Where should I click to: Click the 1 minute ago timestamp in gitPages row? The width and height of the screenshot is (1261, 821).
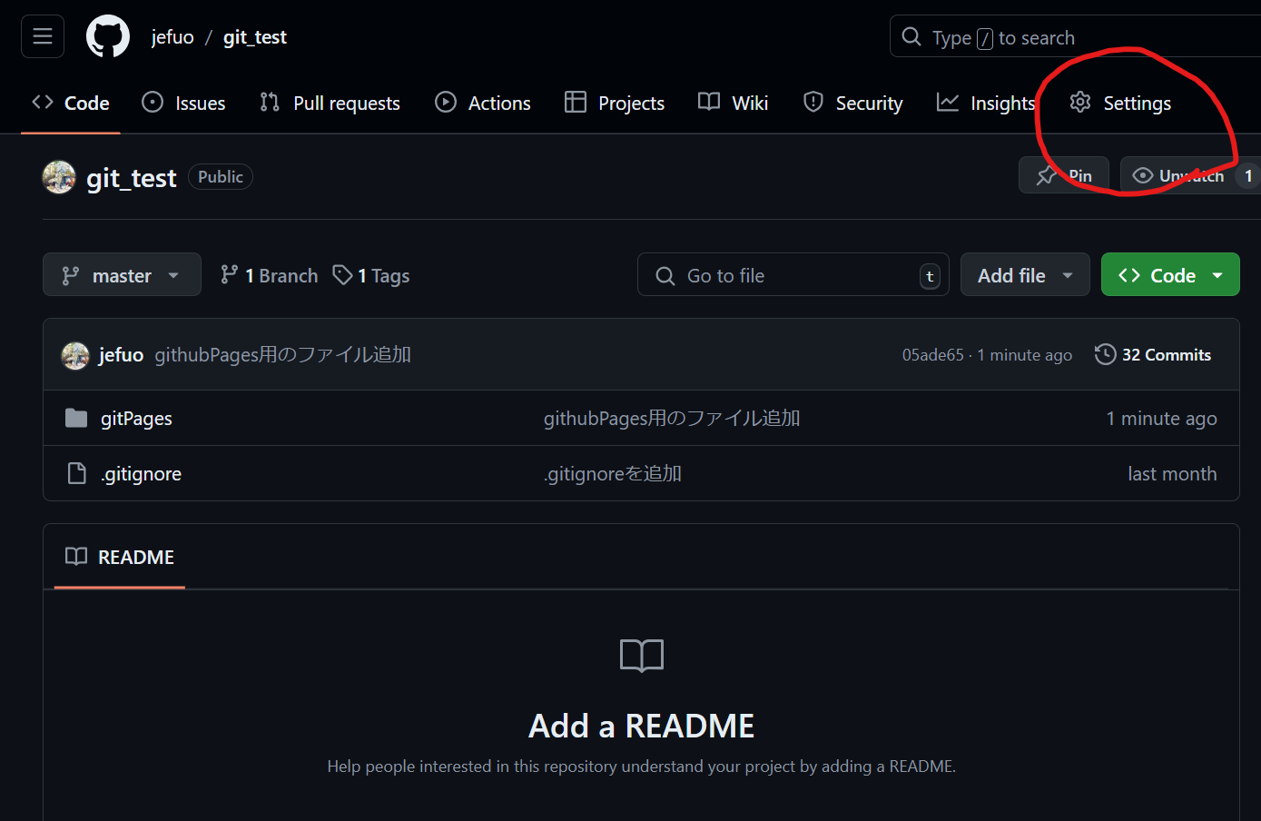point(1161,419)
